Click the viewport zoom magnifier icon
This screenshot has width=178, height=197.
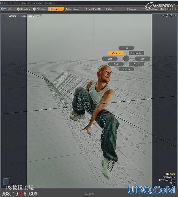(x=171, y=15)
